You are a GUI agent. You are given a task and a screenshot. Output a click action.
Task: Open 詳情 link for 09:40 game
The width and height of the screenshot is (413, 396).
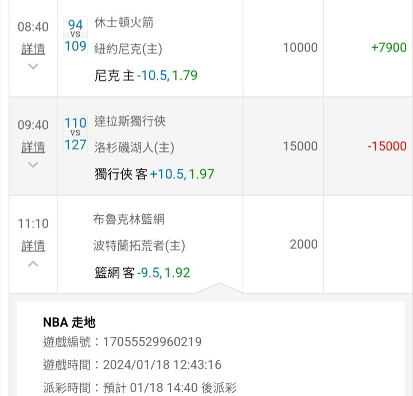tap(33, 147)
